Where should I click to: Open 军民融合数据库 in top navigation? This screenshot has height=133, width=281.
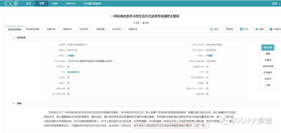(x=92, y=3)
